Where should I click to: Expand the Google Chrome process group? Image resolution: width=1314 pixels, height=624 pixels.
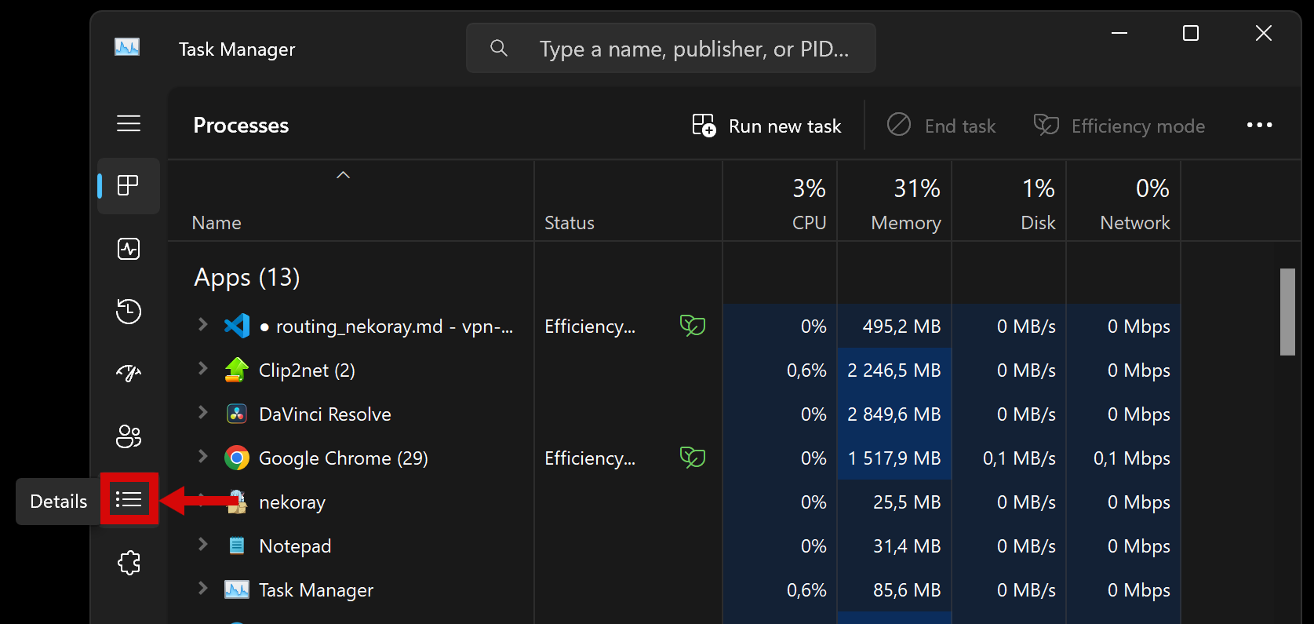coord(203,457)
